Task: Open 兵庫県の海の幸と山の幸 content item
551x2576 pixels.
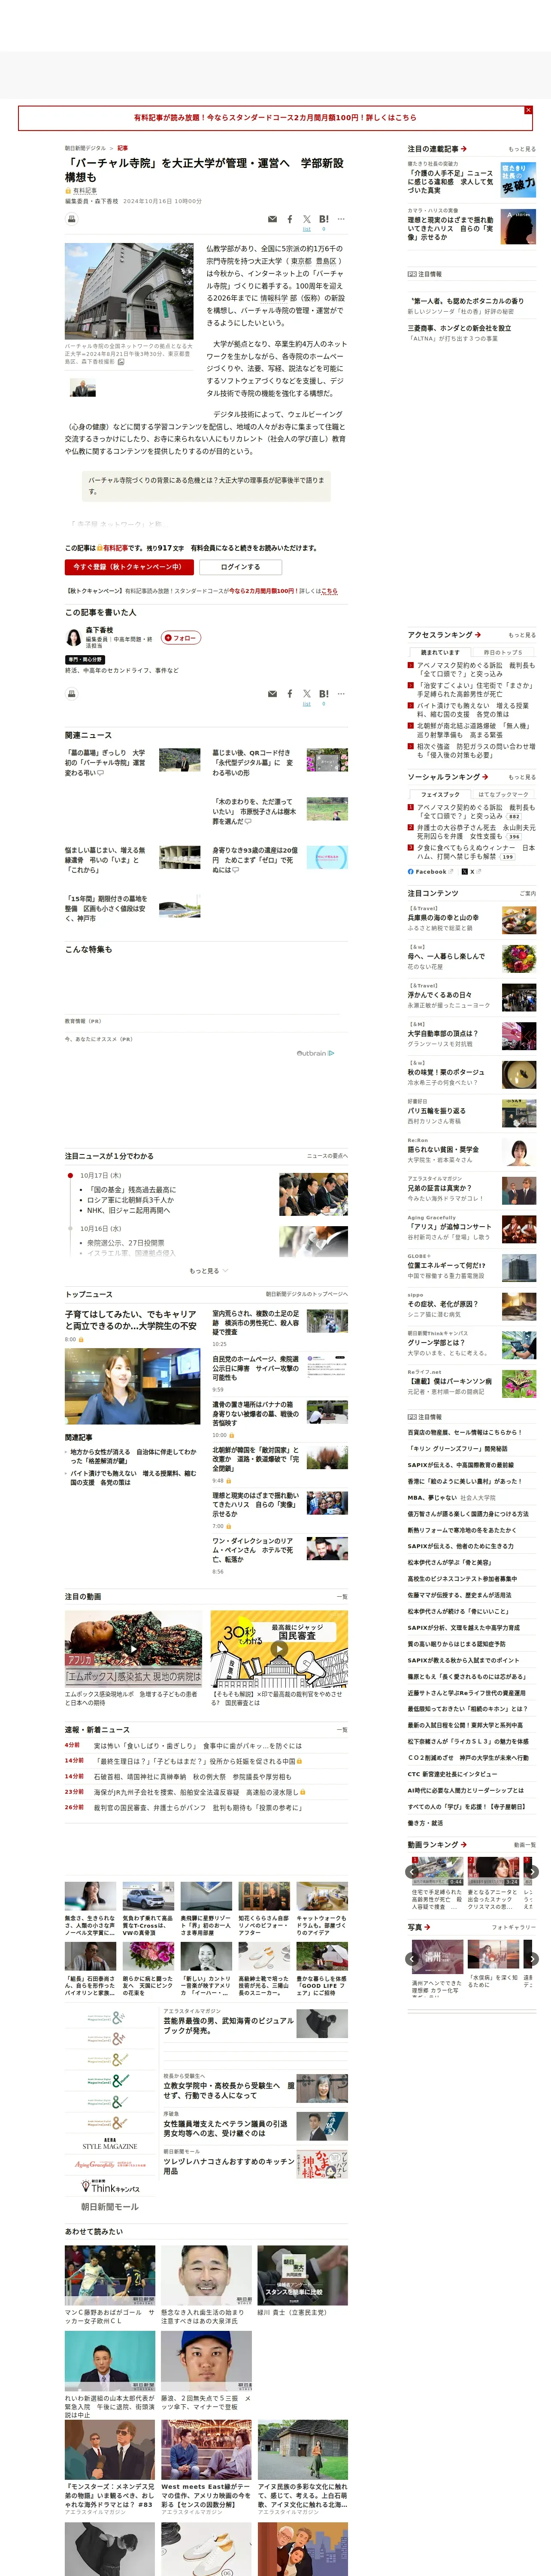Action: 443,917
